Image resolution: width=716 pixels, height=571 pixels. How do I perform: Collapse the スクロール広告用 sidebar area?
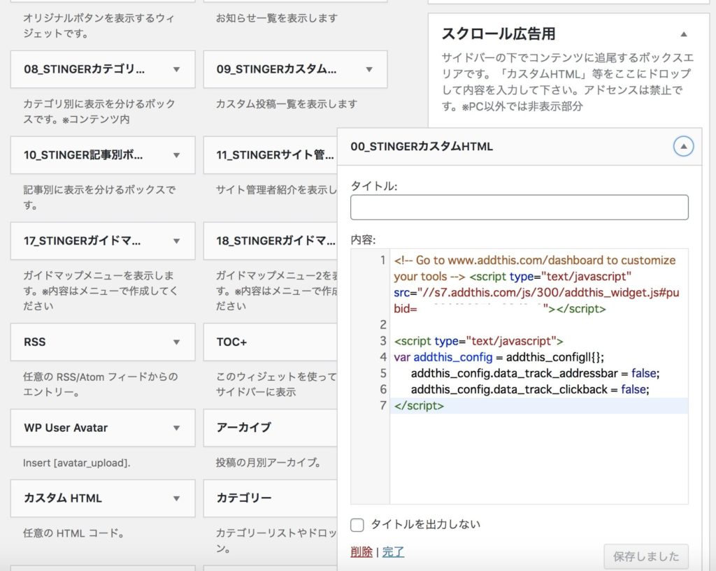(x=684, y=34)
